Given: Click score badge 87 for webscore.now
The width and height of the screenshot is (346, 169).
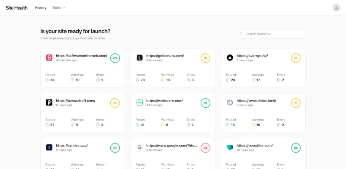Looking at the screenshot, I should coord(205,103).
